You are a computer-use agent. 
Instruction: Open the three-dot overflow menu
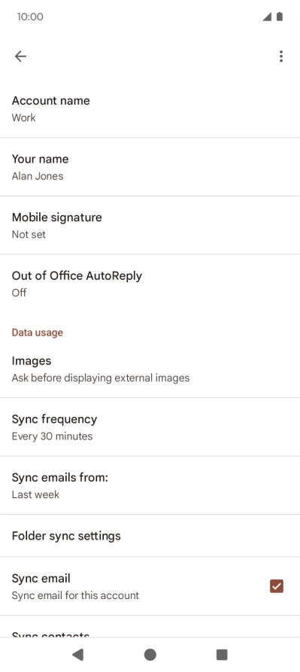click(280, 56)
